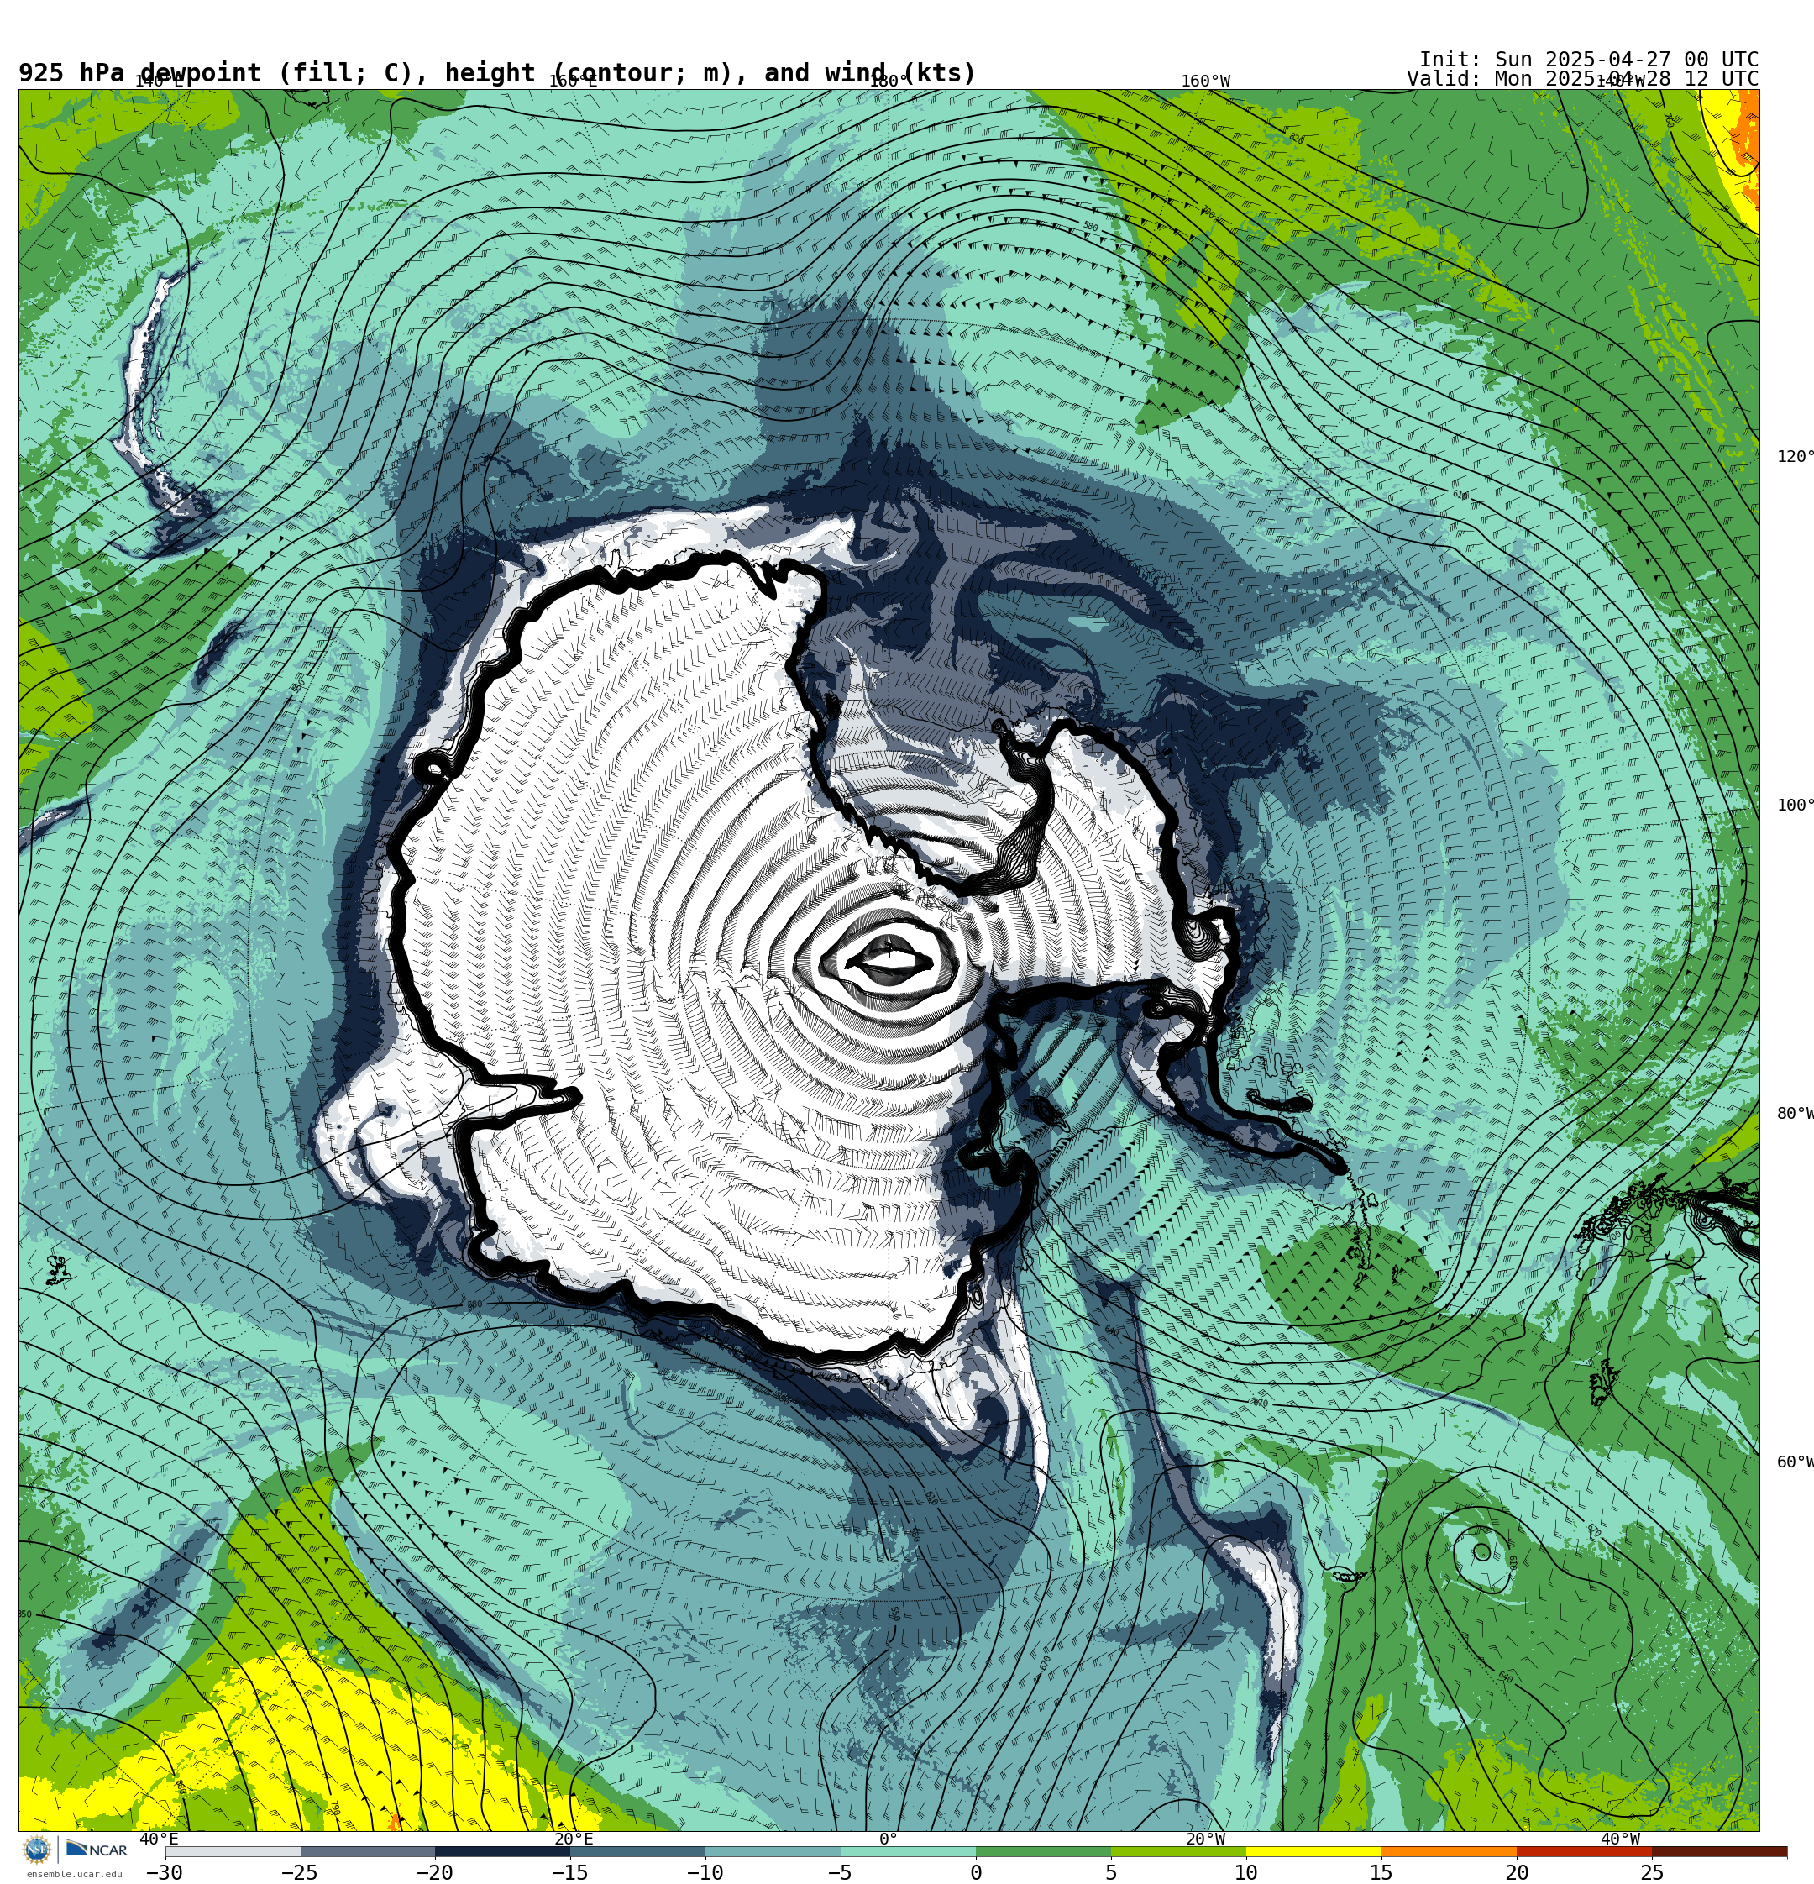
Task: Click the '0' colorbar tick label
Action: [x=976, y=1872]
